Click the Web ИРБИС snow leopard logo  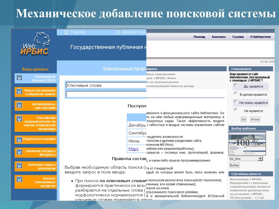coord(35,44)
